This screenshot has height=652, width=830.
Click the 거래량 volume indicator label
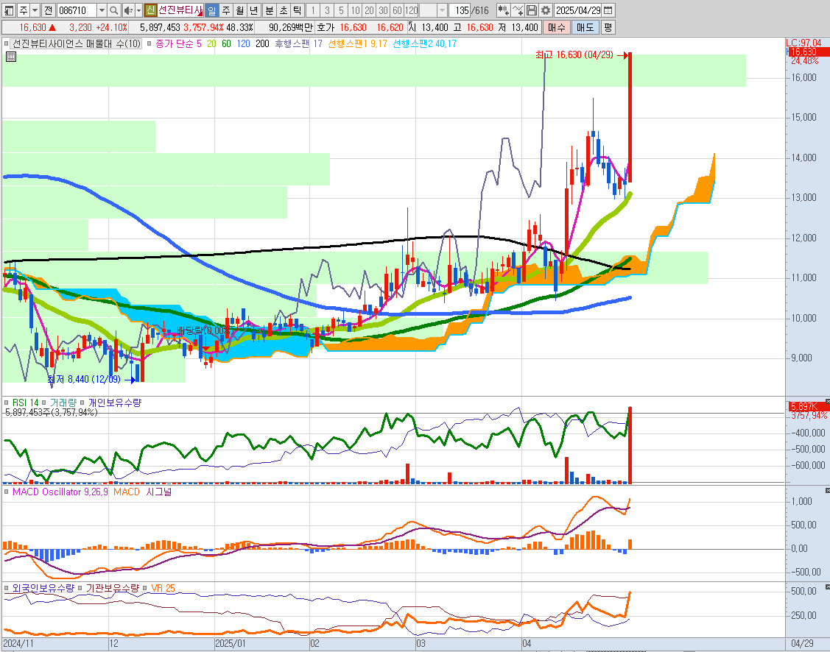(63, 403)
